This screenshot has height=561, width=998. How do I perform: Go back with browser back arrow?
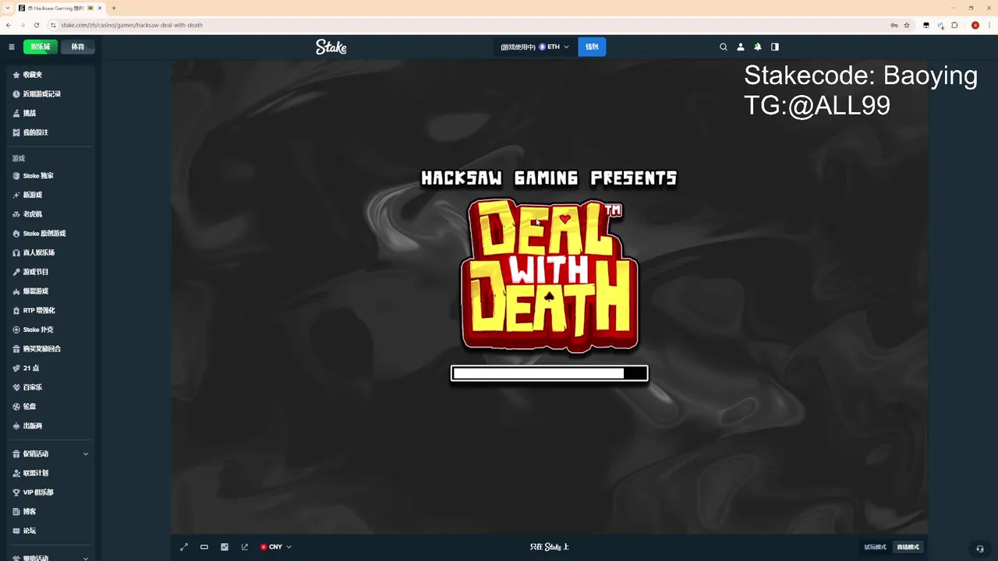pos(9,25)
